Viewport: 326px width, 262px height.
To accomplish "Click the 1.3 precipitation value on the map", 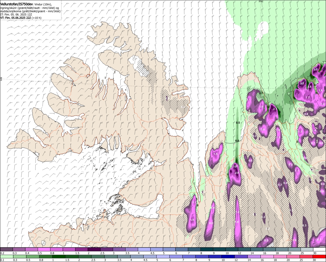I will pos(300,132).
